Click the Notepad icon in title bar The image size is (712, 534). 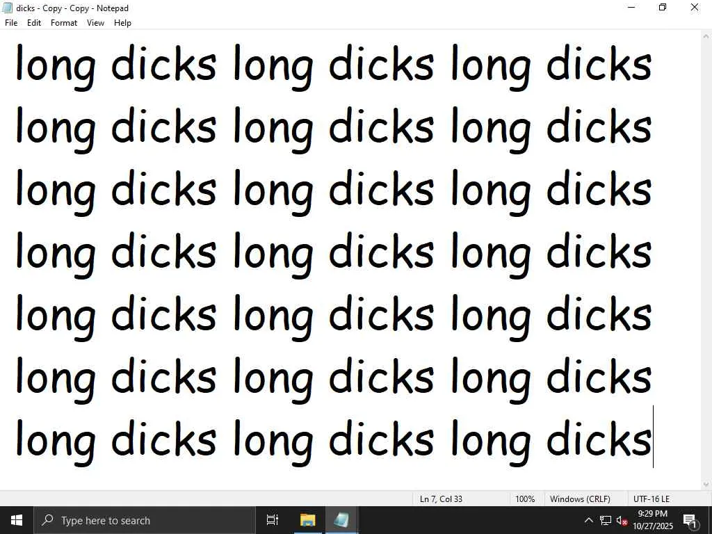coord(7,8)
